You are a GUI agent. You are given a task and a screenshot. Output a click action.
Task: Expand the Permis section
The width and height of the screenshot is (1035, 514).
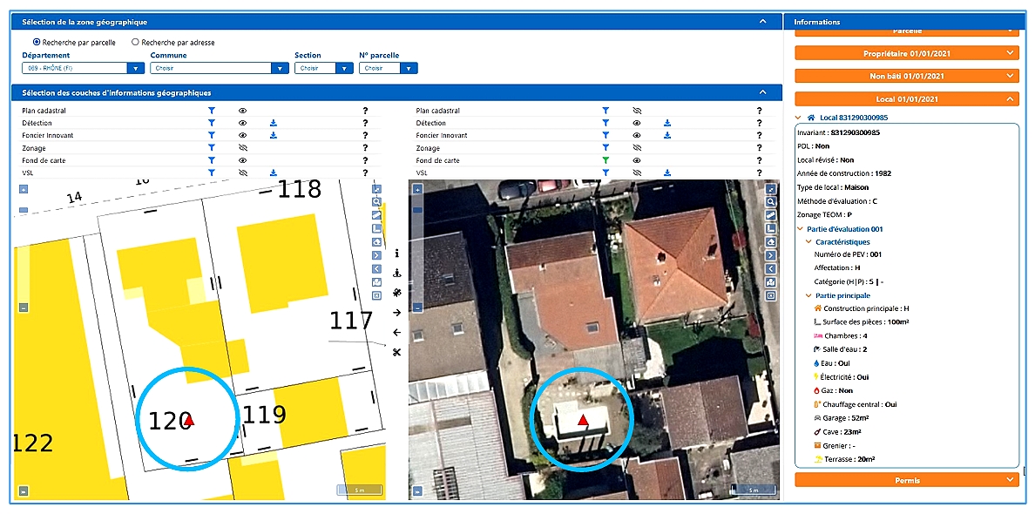(907, 480)
